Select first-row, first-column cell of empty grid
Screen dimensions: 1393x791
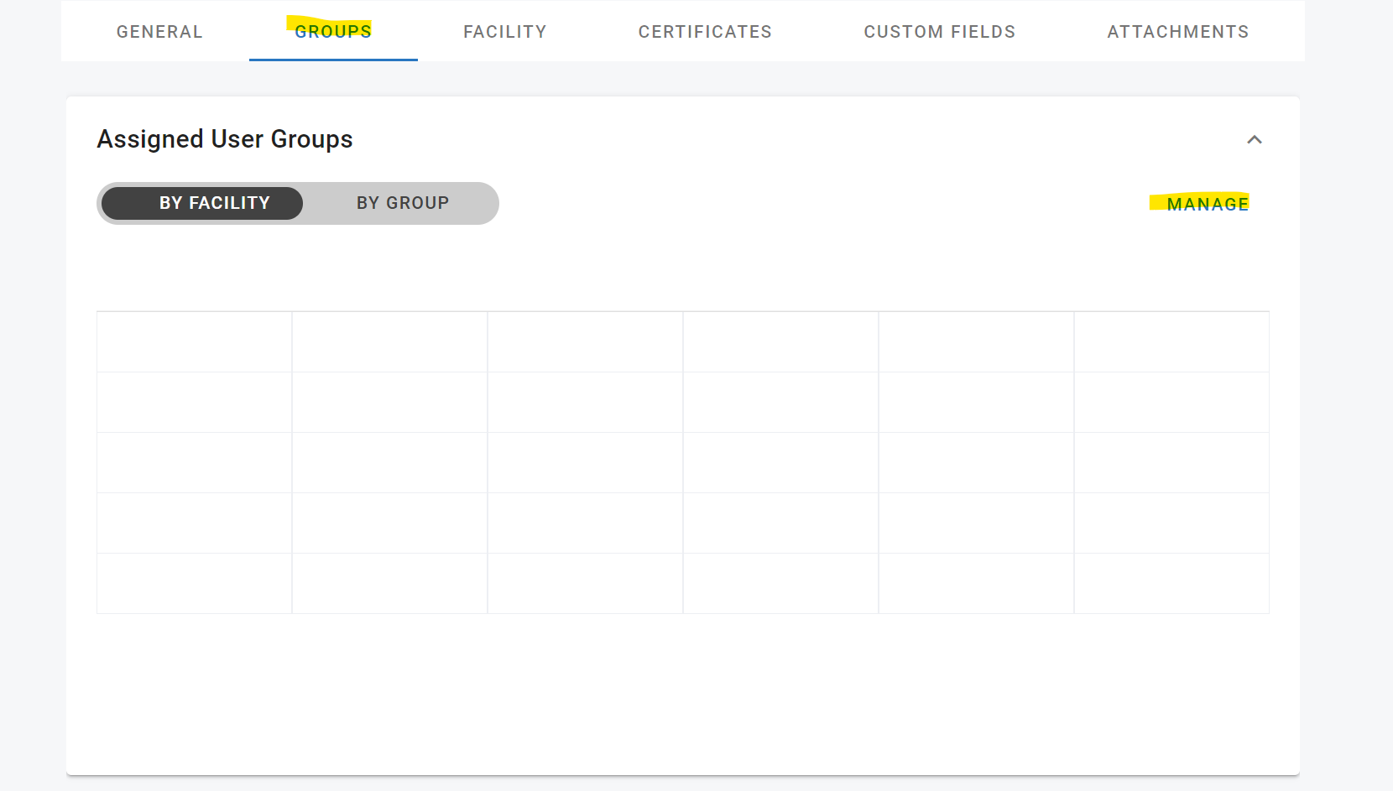[195, 342]
